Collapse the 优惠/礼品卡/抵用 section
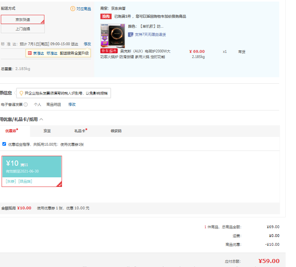This screenshot has height=267, width=296. coord(41,119)
